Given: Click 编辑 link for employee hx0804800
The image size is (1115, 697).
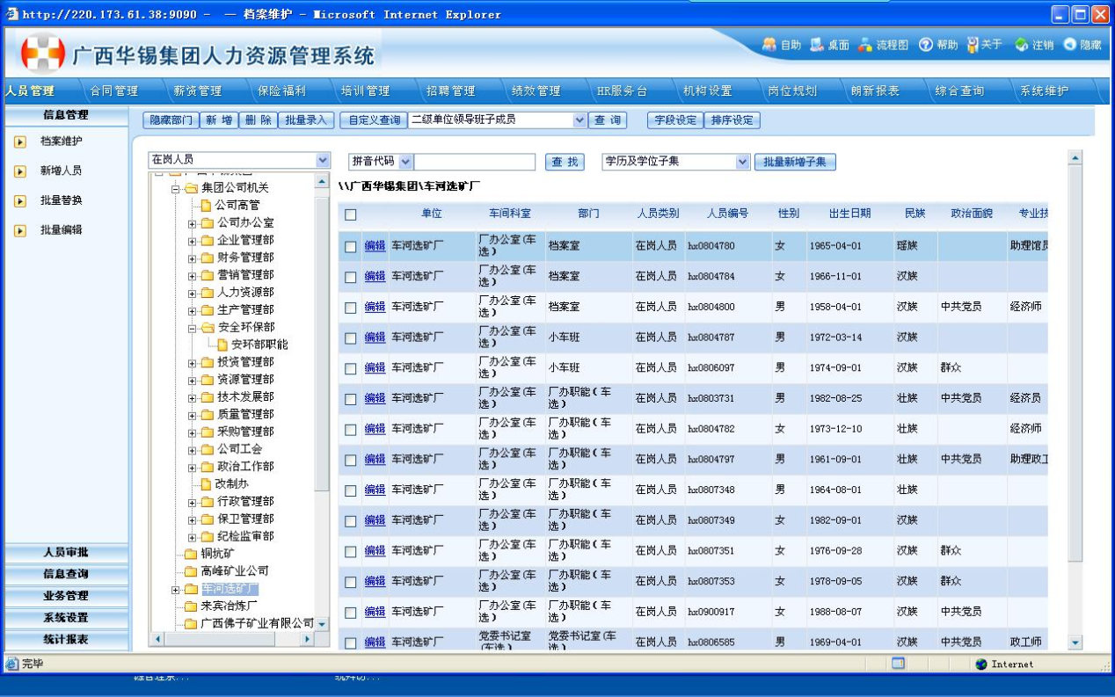Looking at the screenshot, I should pyautogui.click(x=375, y=307).
